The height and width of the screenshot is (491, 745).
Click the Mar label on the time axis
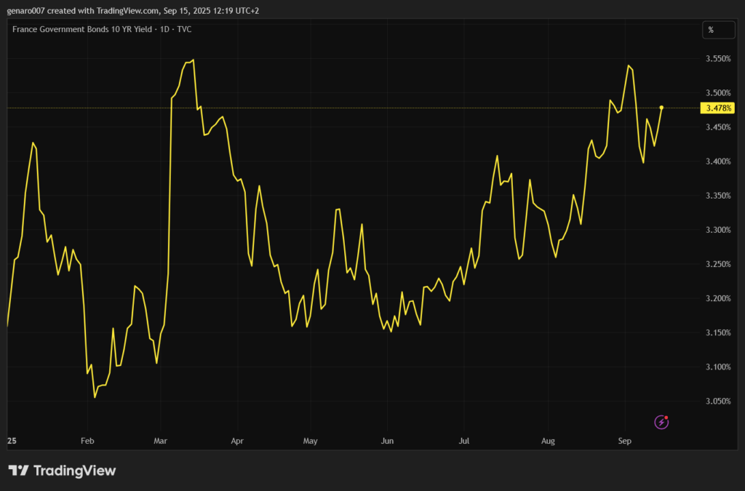tap(161, 441)
